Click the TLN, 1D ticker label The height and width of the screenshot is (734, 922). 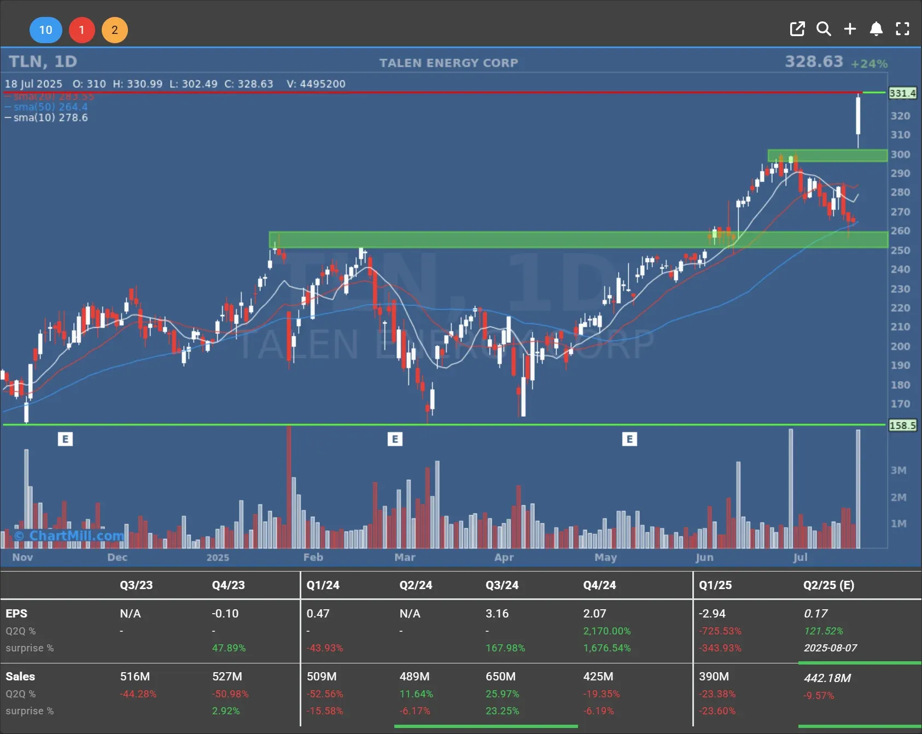(x=43, y=61)
